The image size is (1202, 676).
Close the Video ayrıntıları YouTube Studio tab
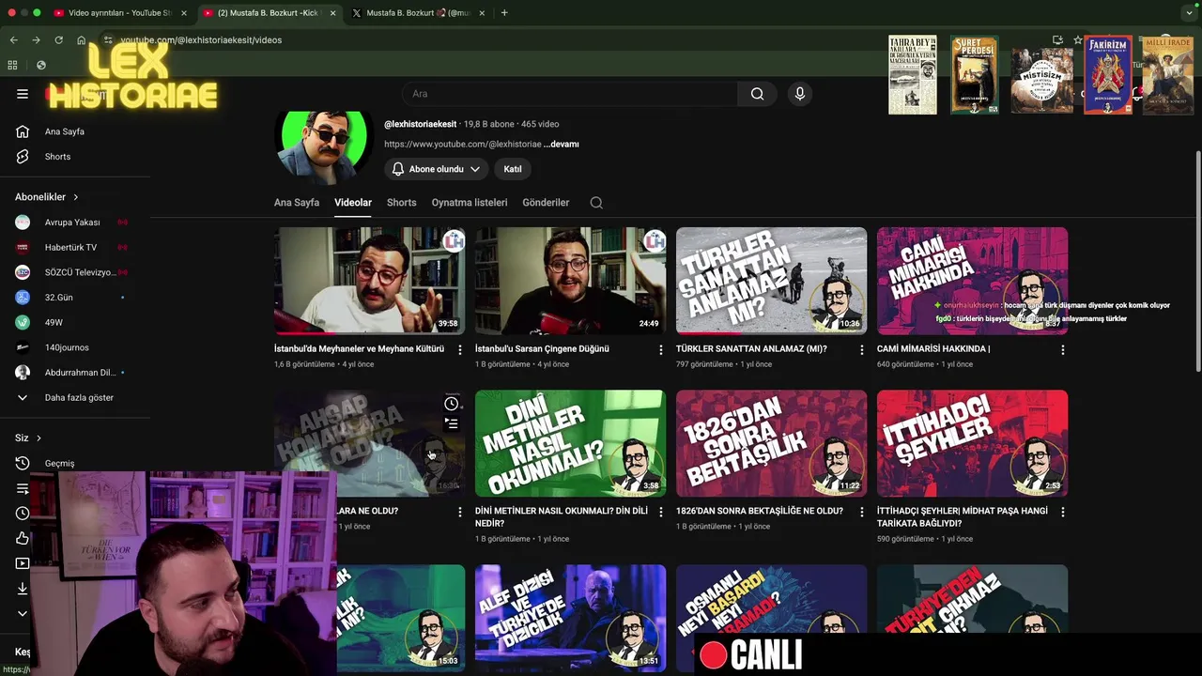184,13
